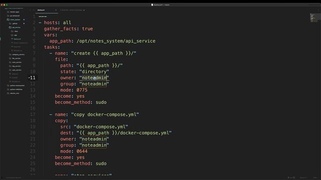The image size is (321, 180).
Task: Click the 'hosts' key on line 2
Action: (x=51, y=22)
